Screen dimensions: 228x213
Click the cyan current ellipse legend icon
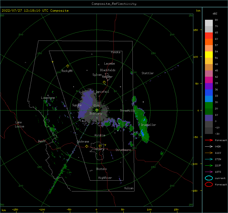point(209,178)
